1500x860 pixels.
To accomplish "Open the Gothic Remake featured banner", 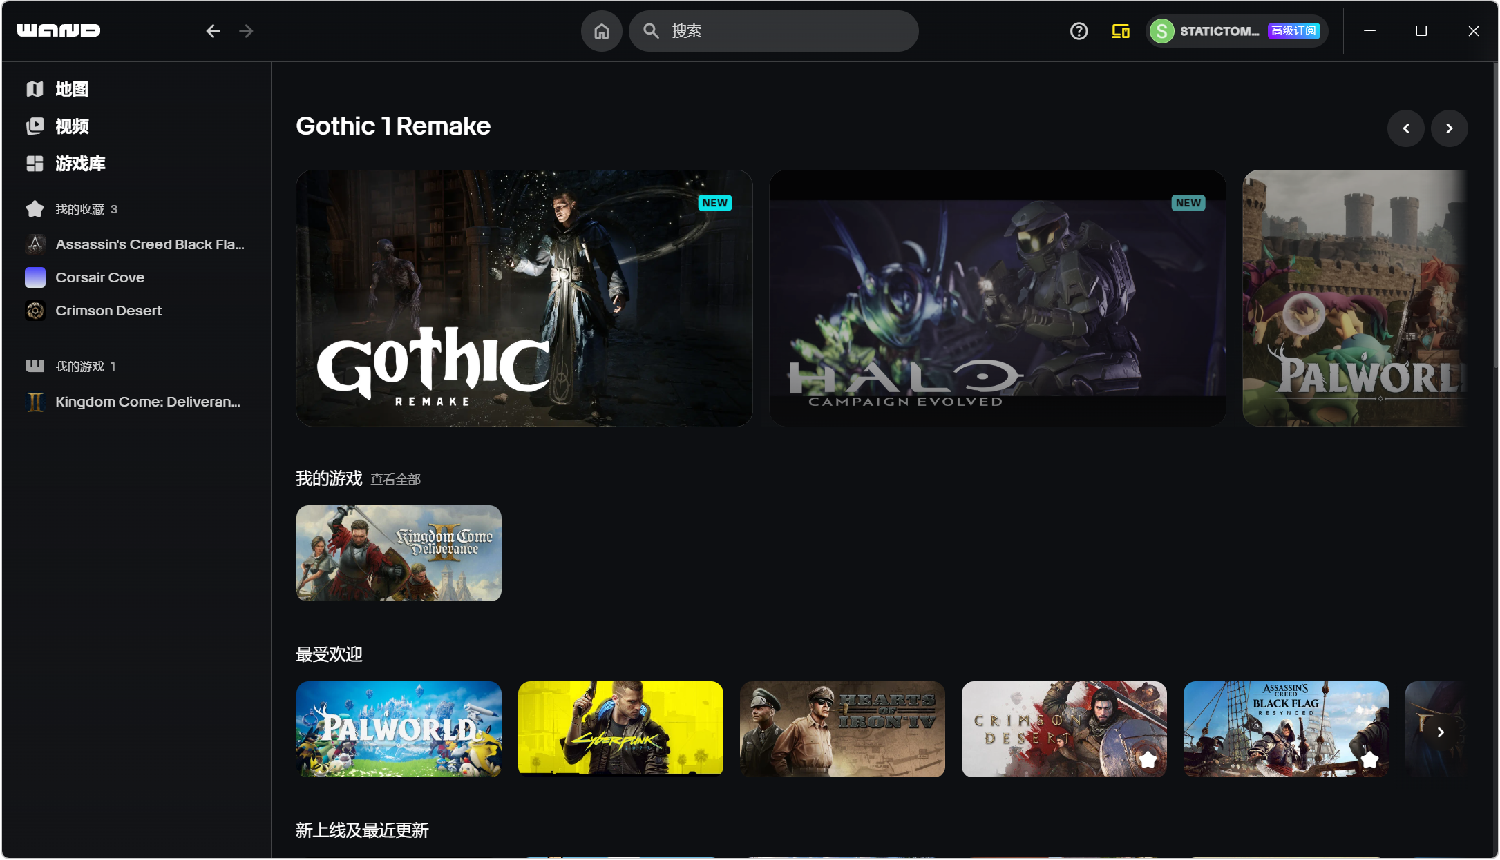I will (x=524, y=298).
